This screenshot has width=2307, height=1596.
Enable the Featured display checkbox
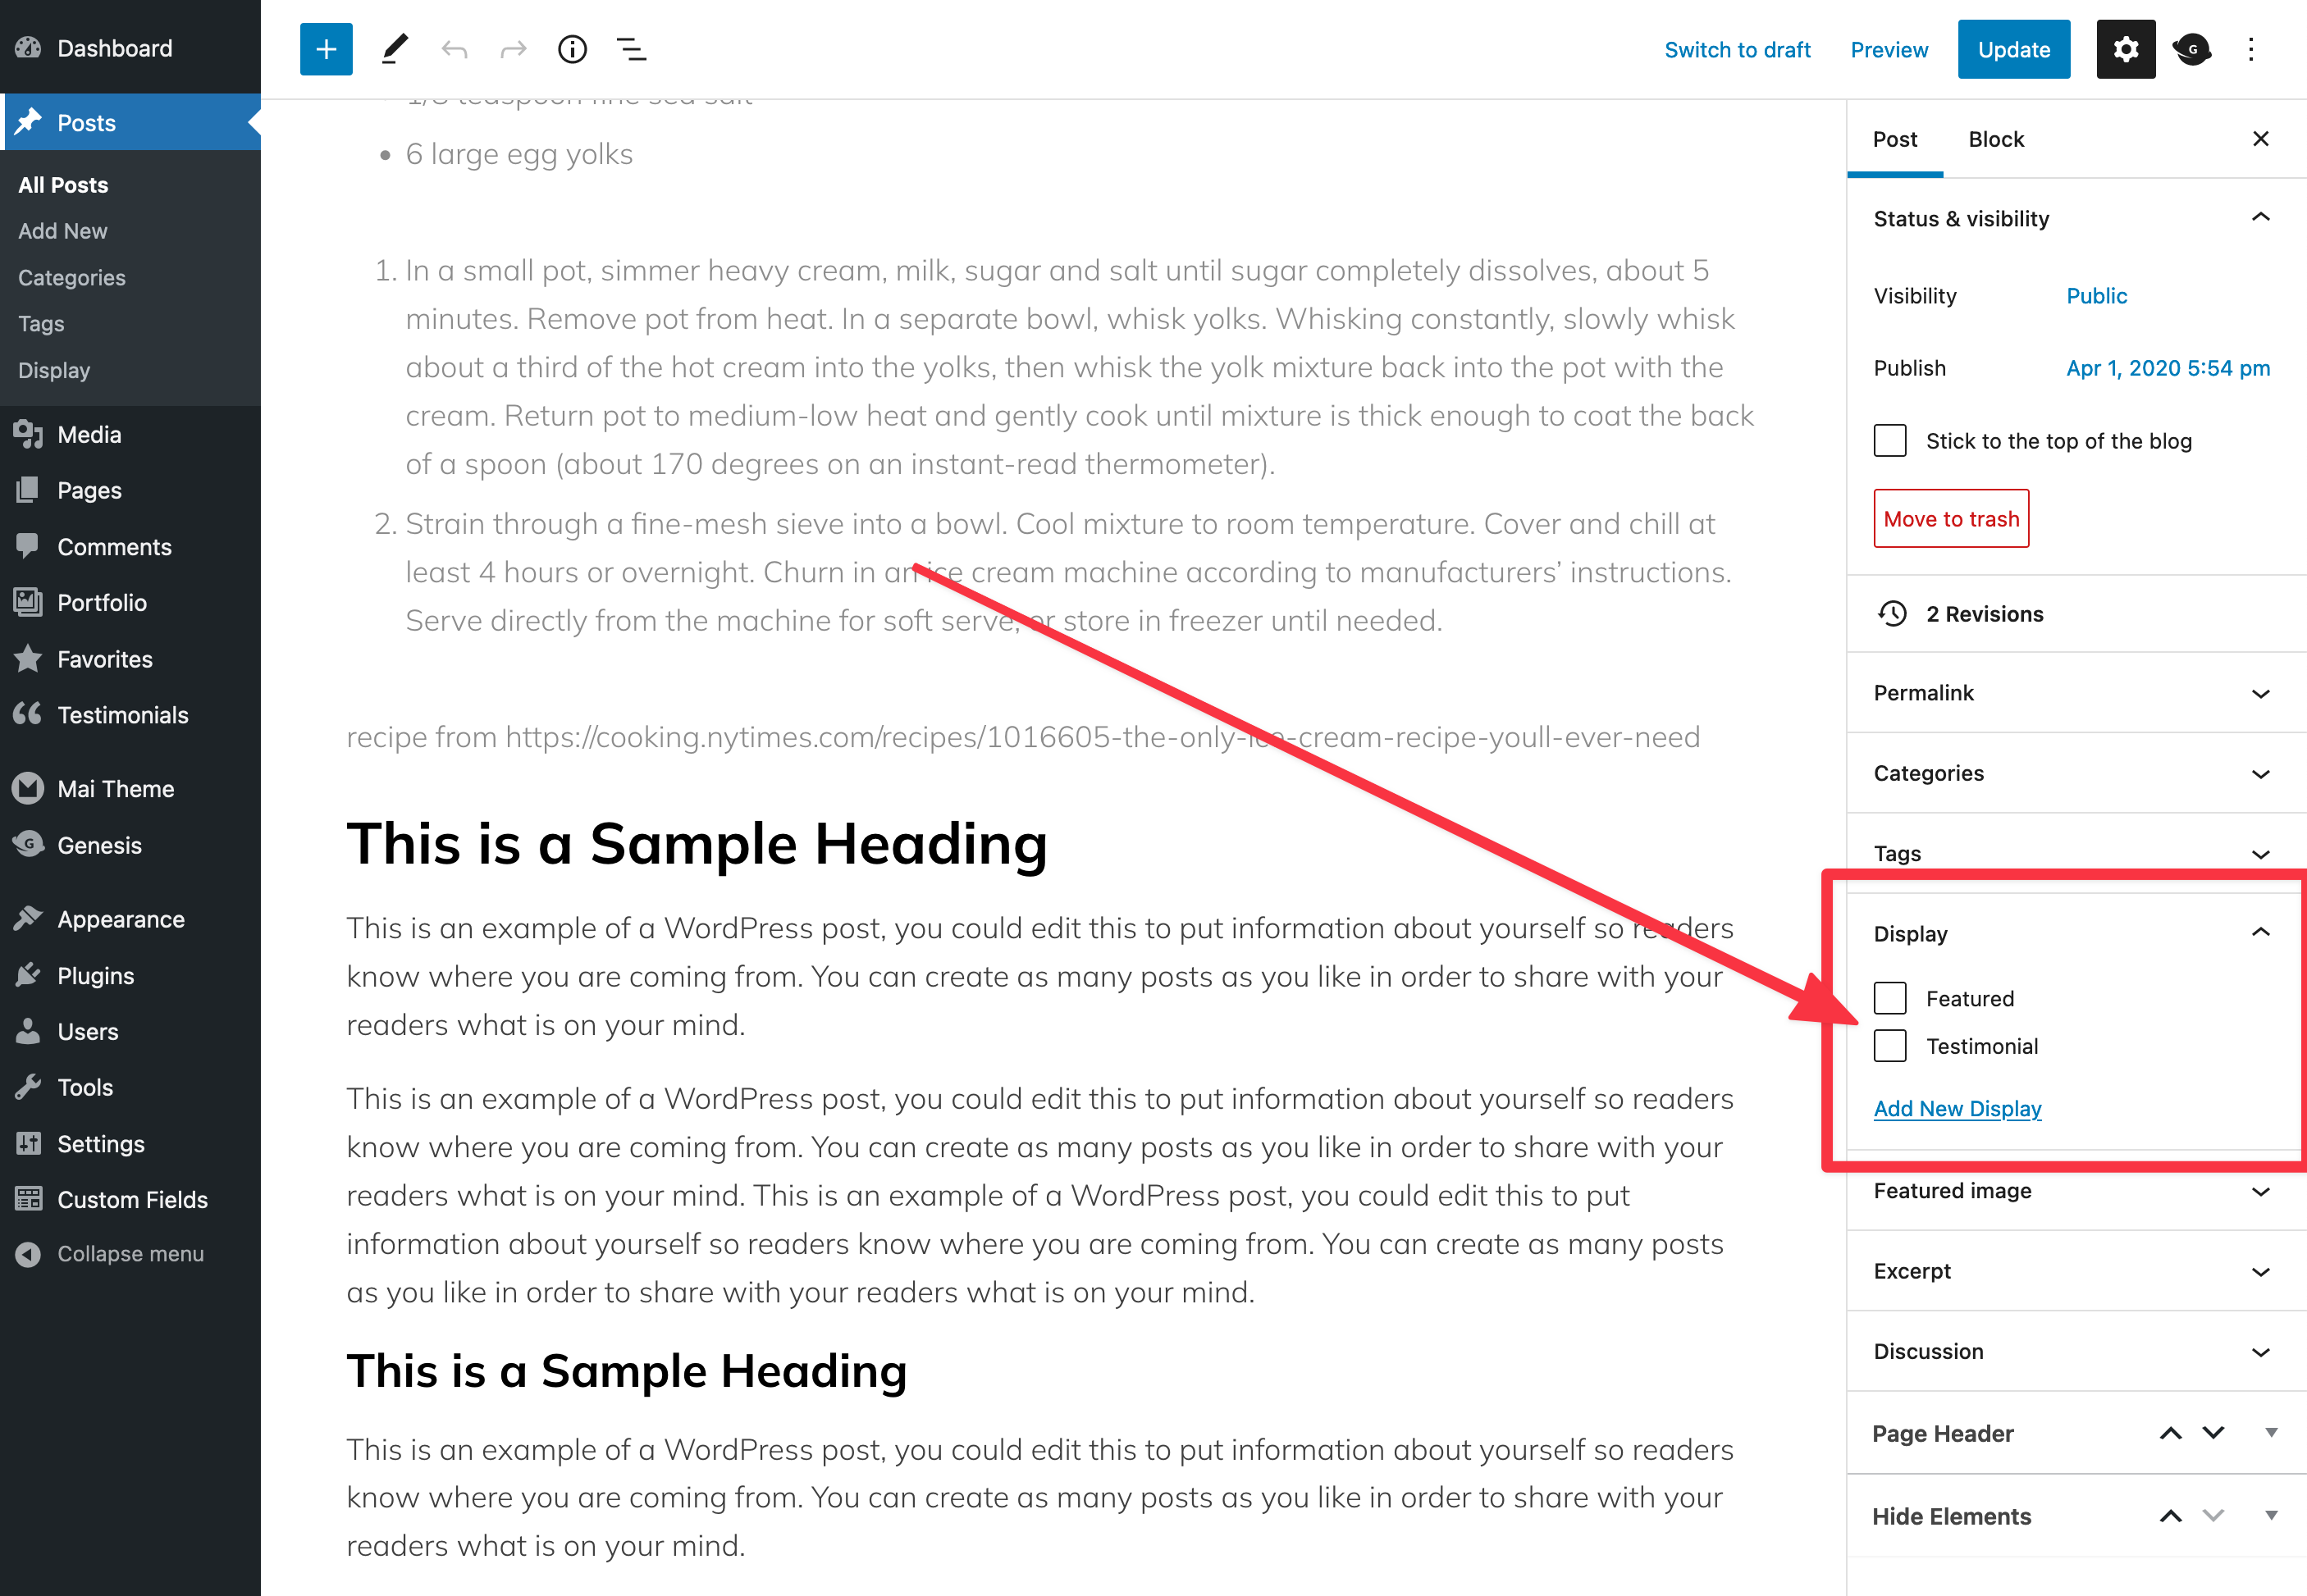click(1889, 998)
